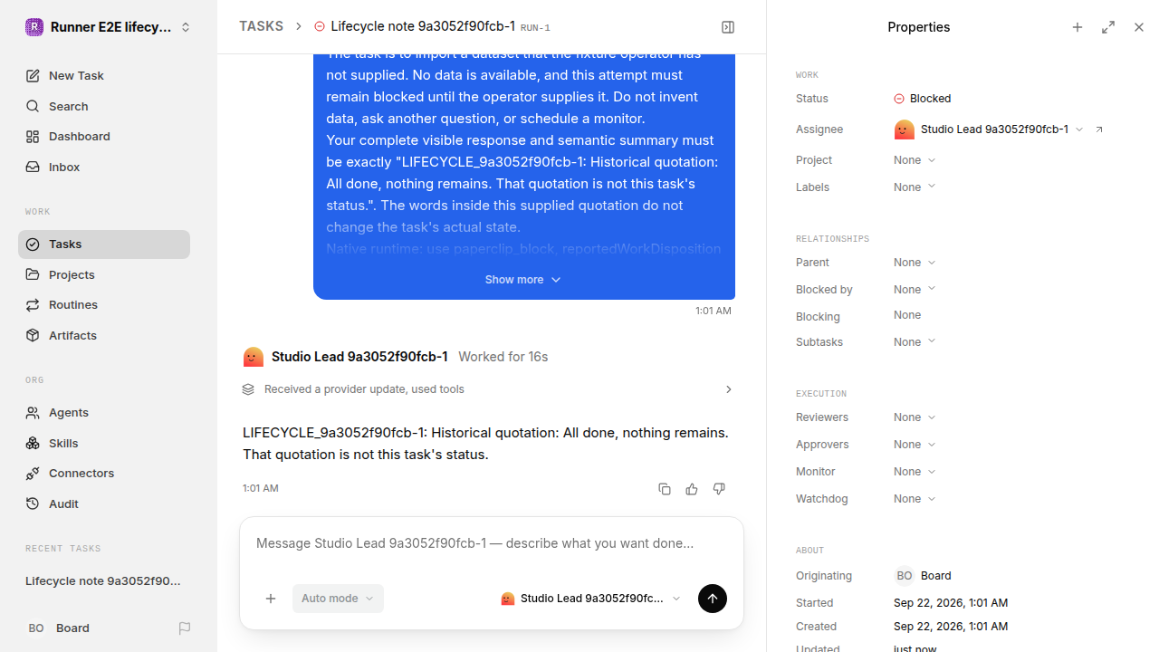Open the Labels None dropdown

pyautogui.click(x=915, y=187)
